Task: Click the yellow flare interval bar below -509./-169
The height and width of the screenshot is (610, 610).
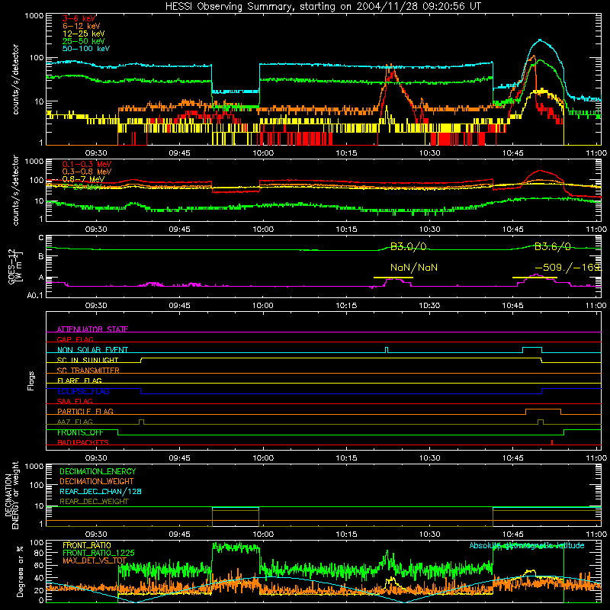Action: point(535,278)
